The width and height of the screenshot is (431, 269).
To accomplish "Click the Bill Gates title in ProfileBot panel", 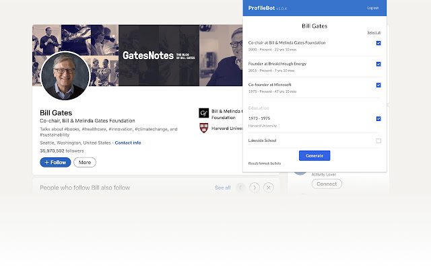I will pyautogui.click(x=314, y=26).
